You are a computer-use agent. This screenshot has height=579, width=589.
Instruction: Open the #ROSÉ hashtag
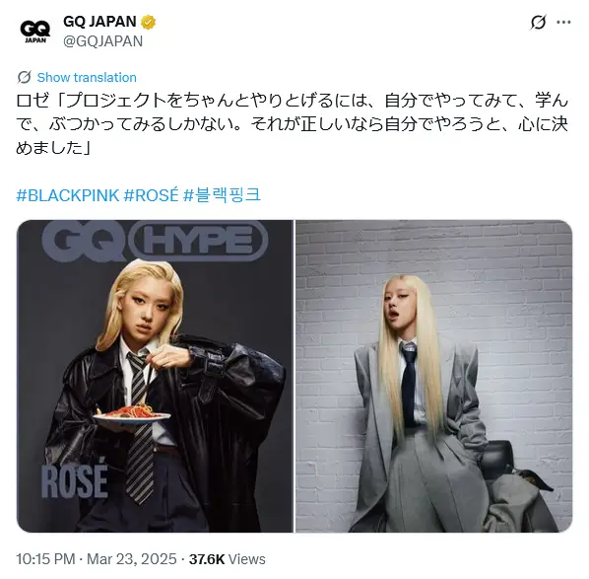tap(151, 195)
